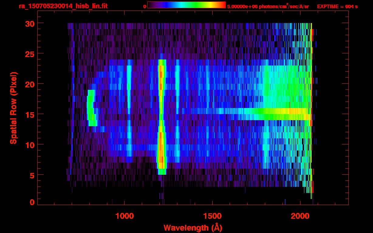Click the Spatial Row (Pixel) axis title
Screen dimensions: 373x233
tap(13, 108)
